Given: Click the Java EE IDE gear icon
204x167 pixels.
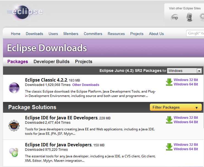Looking at the screenshot, I should pos(14,125).
